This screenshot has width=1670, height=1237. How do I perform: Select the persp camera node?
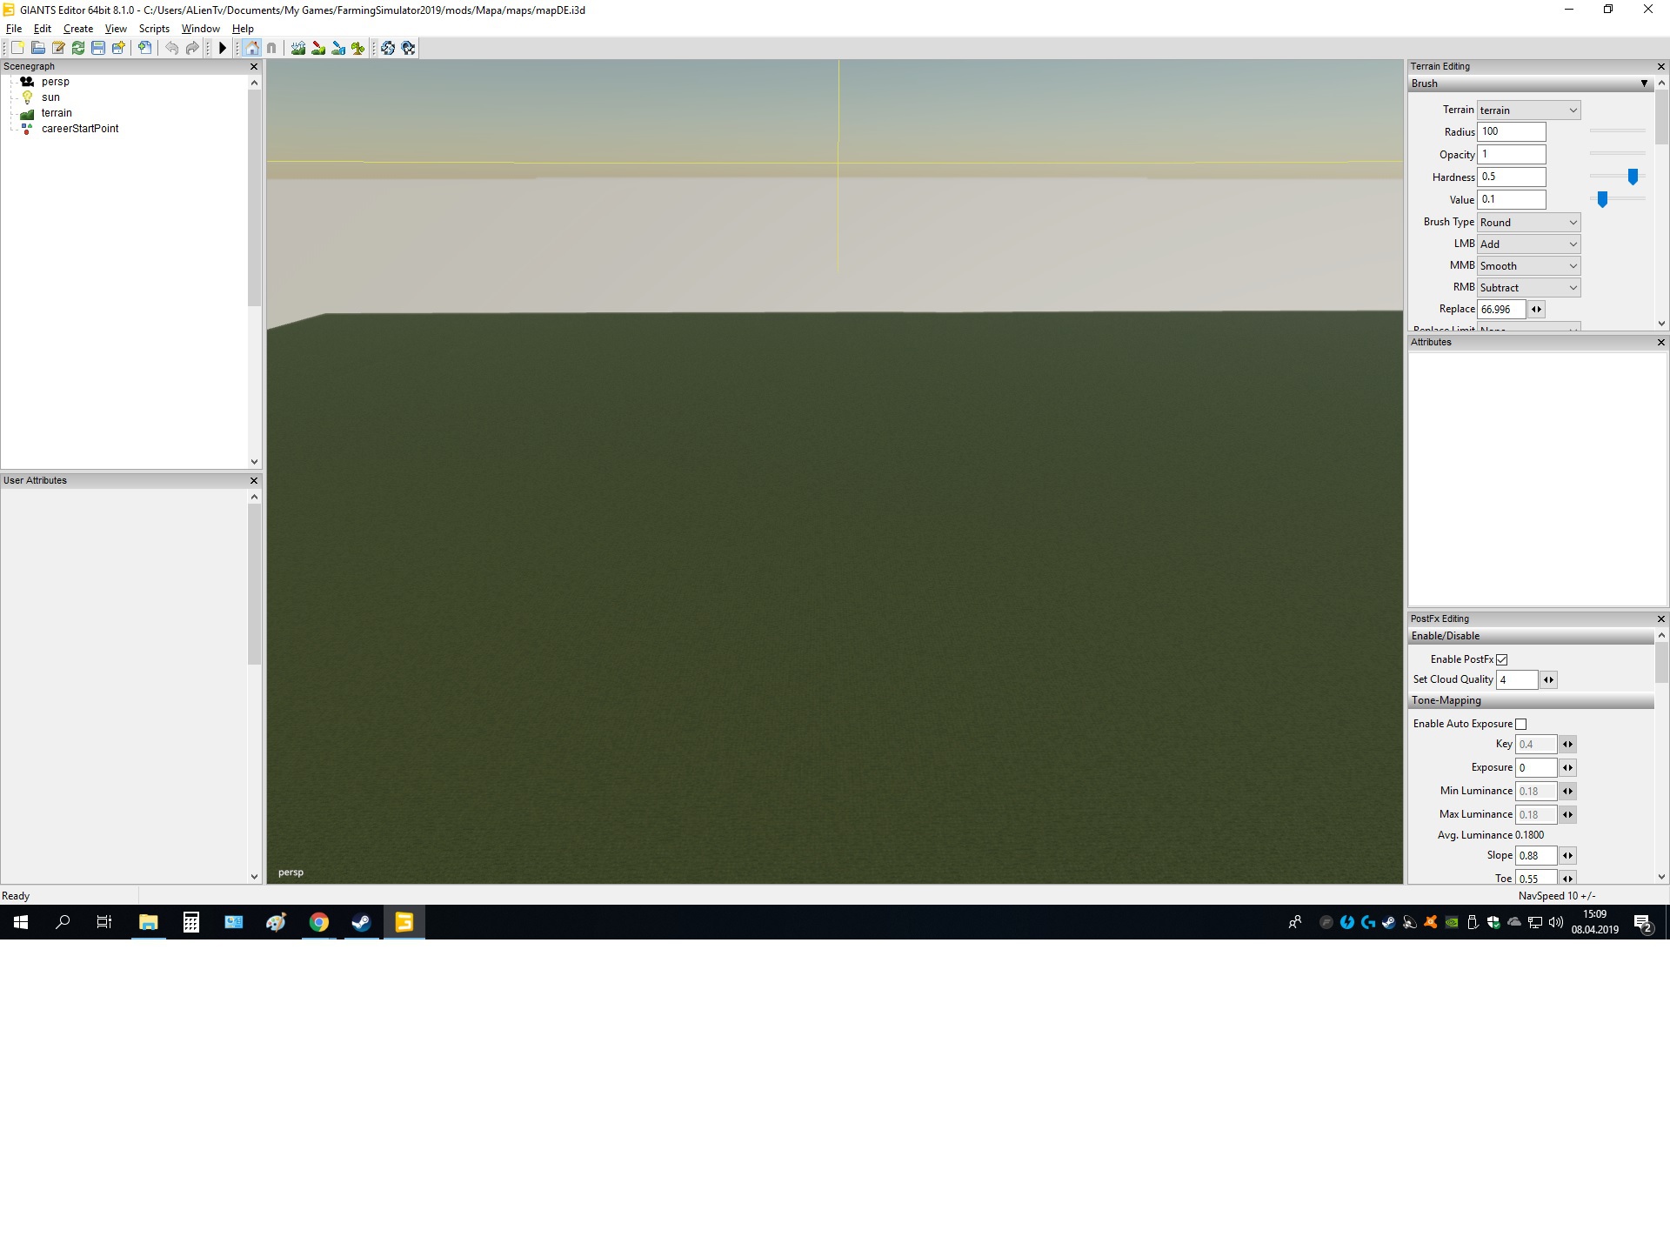55,82
